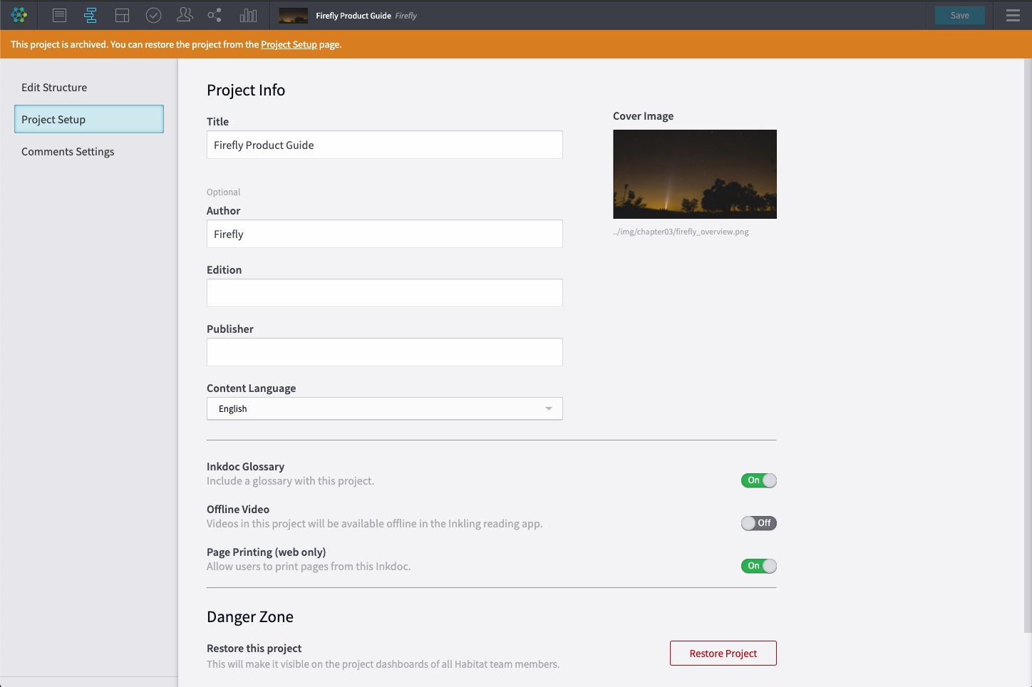Click the Restore Project button
Image resolution: width=1032 pixels, height=687 pixels.
point(723,654)
